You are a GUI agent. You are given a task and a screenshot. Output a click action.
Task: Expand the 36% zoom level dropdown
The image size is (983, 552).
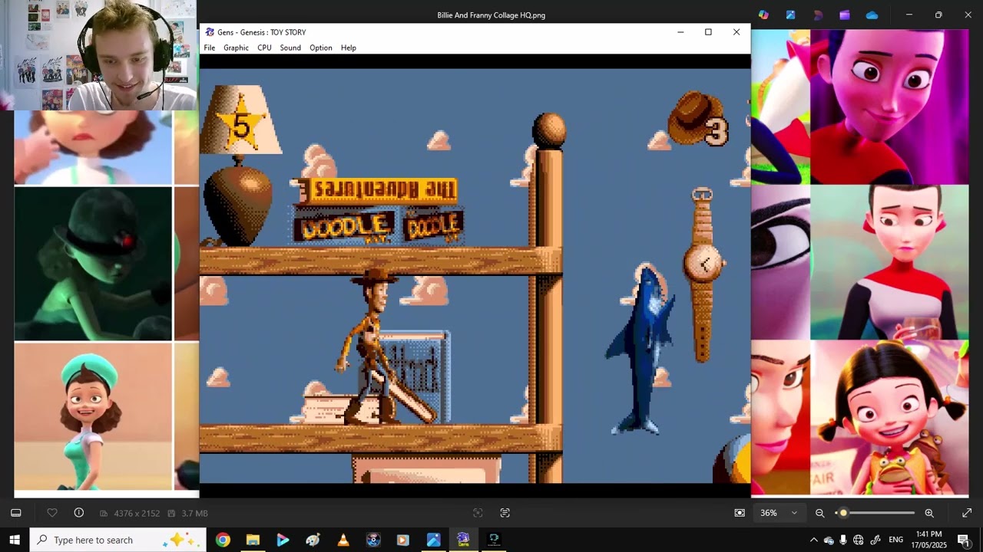click(778, 513)
